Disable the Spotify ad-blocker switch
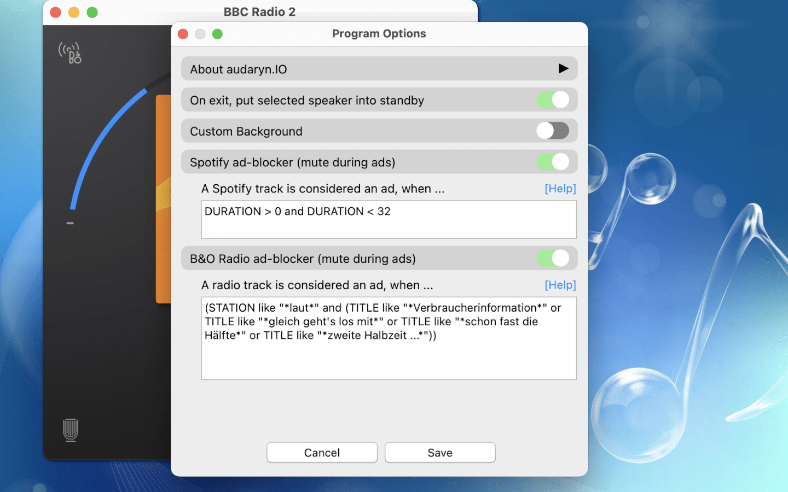 [553, 162]
